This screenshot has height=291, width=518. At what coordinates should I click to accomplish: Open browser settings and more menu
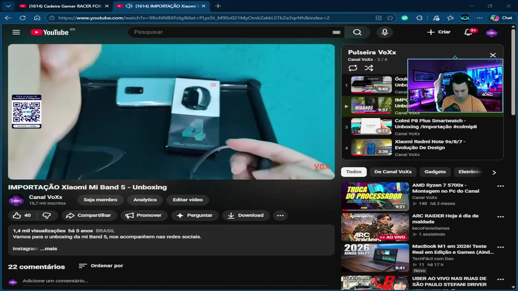(x=480, y=18)
